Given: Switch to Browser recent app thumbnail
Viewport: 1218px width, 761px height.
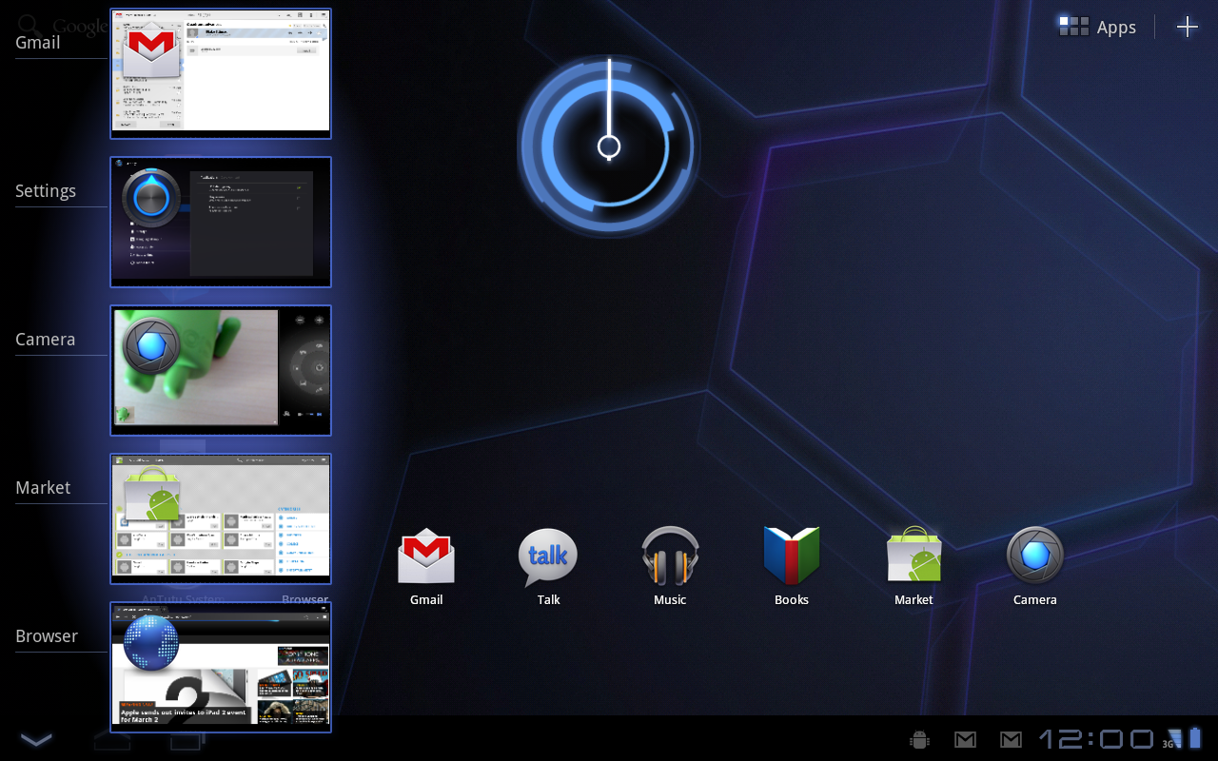Looking at the screenshot, I should 221,667.
